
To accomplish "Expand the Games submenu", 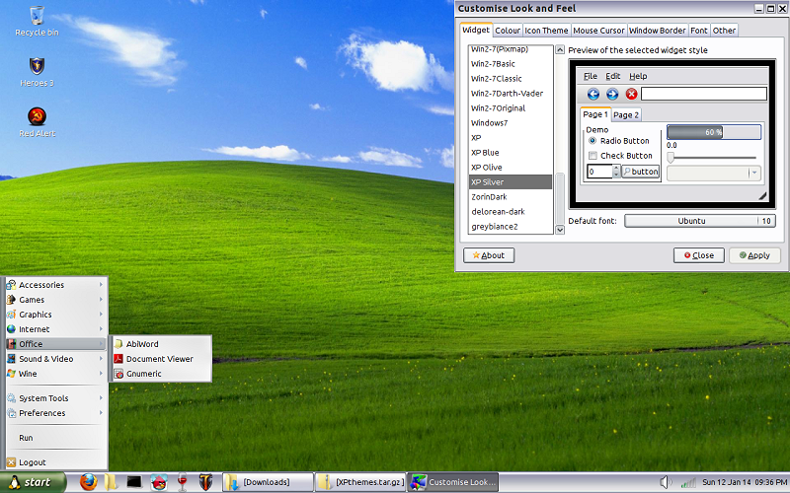I will click(55, 300).
